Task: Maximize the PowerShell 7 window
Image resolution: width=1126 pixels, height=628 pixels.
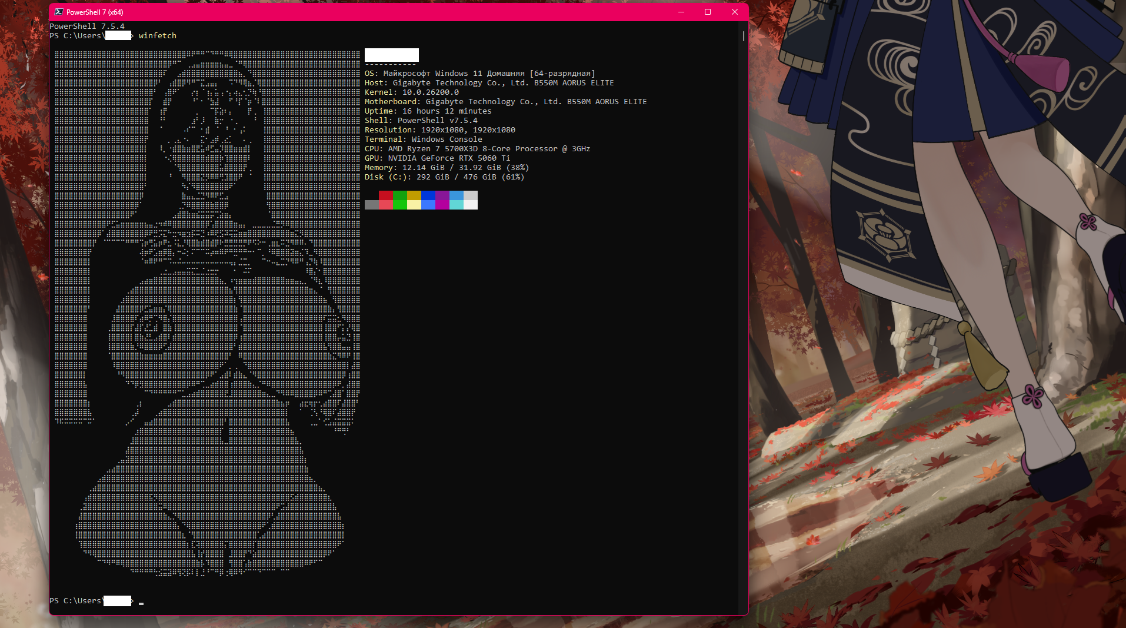Action: tap(708, 12)
